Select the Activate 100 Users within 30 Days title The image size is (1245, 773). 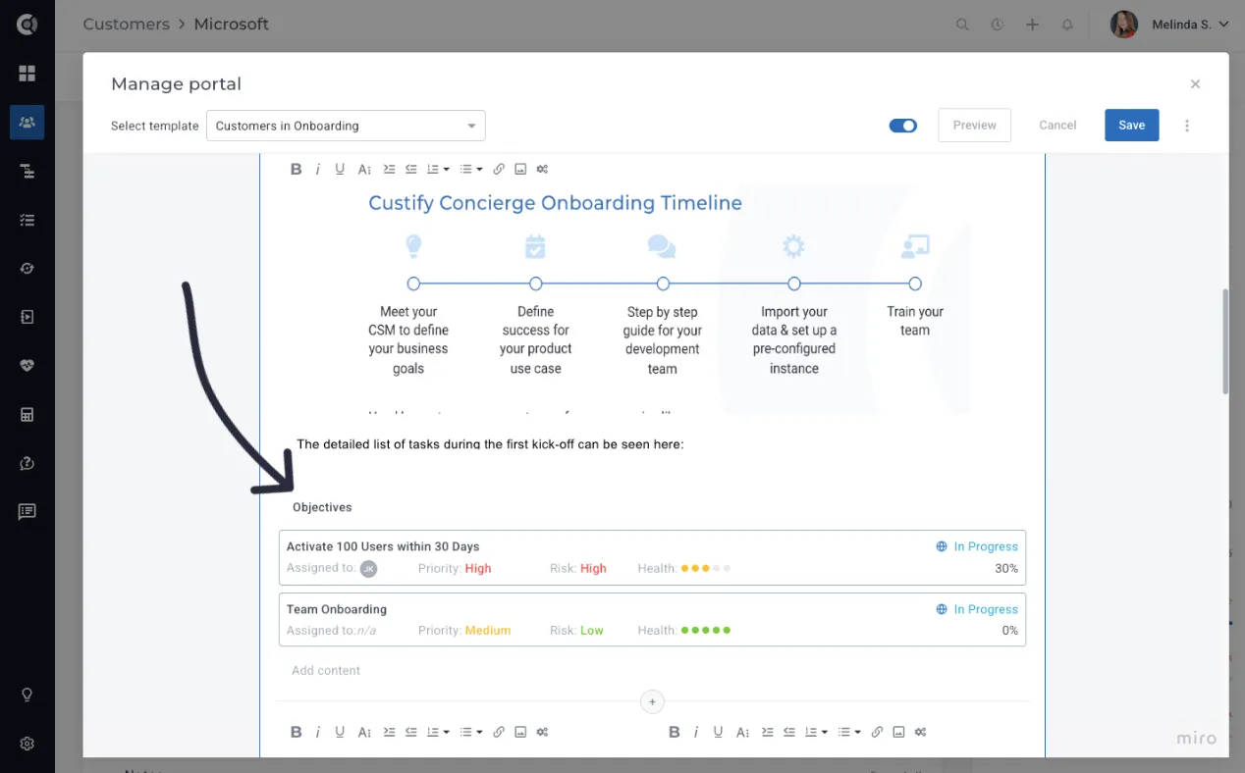(383, 546)
